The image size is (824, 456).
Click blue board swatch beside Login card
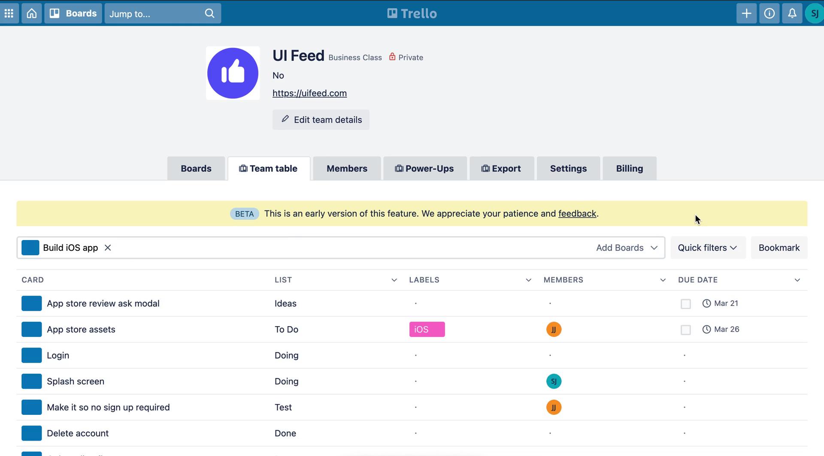pos(31,355)
